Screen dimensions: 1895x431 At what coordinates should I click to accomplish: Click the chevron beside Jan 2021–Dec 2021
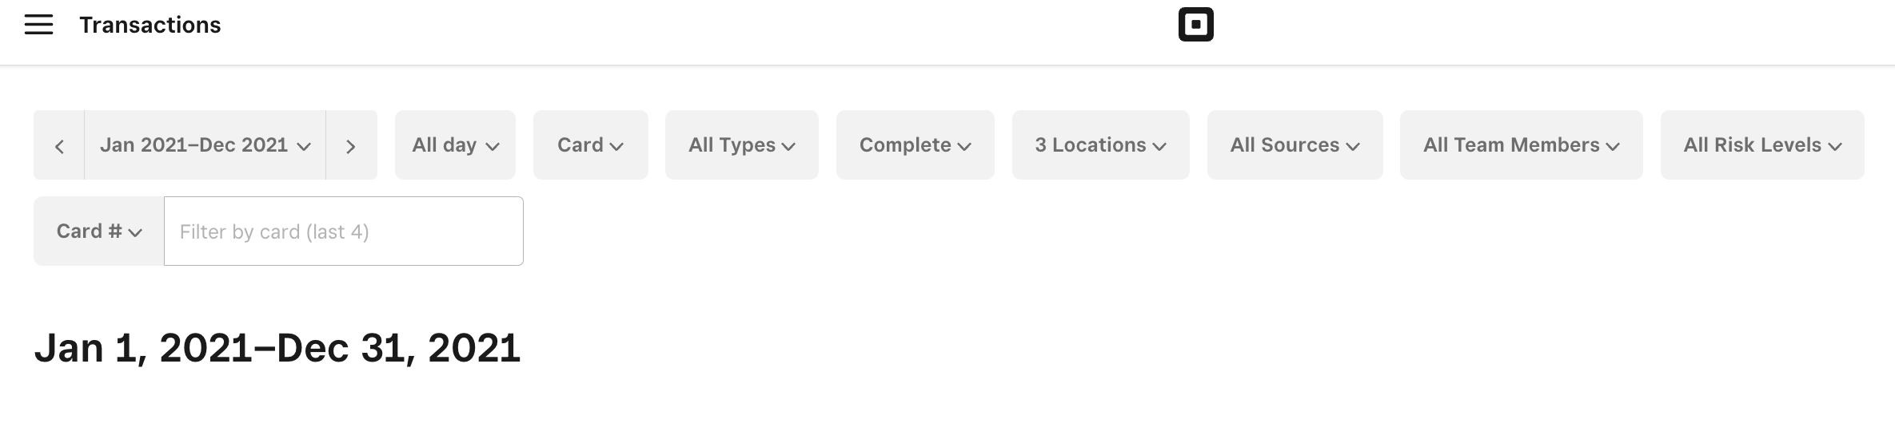[x=304, y=146]
